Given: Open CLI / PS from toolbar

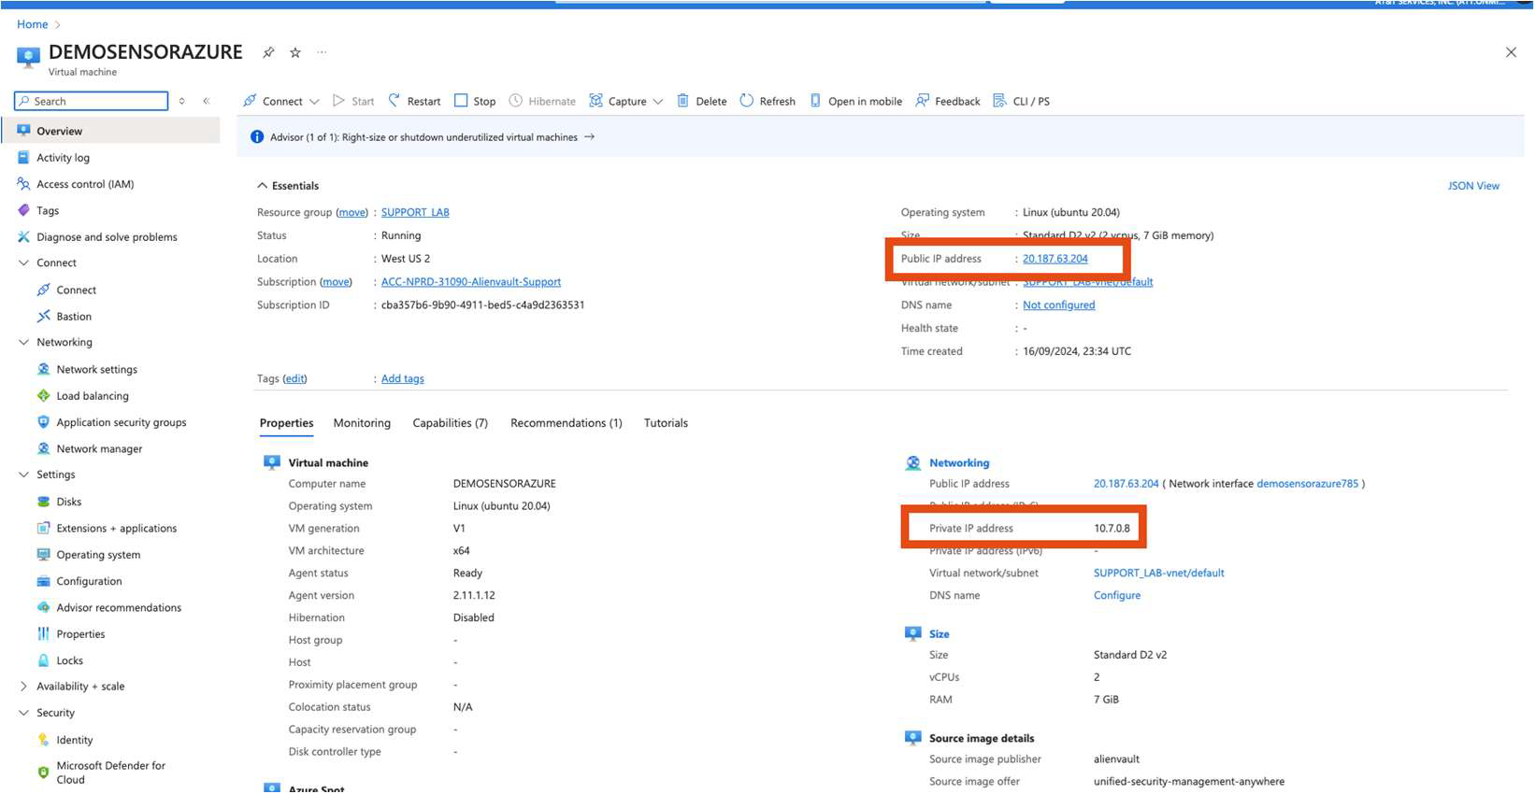Looking at the screenshot, I should (1021, 101).
